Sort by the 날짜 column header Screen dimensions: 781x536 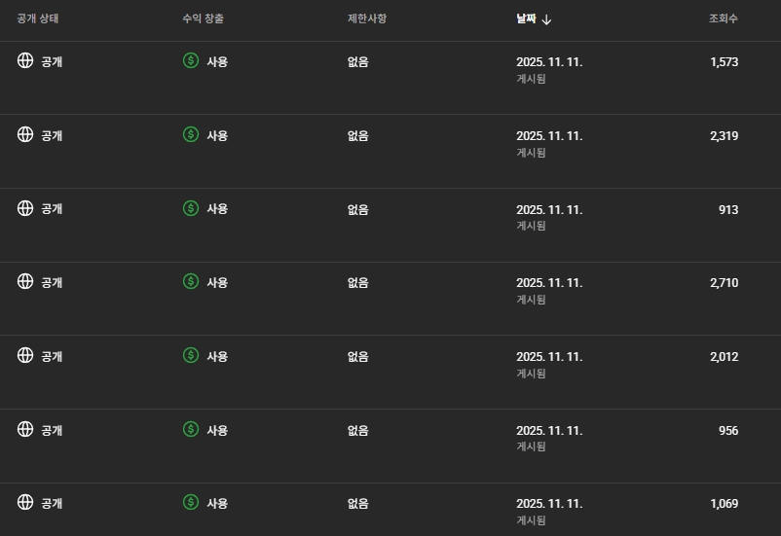point(526,19)
